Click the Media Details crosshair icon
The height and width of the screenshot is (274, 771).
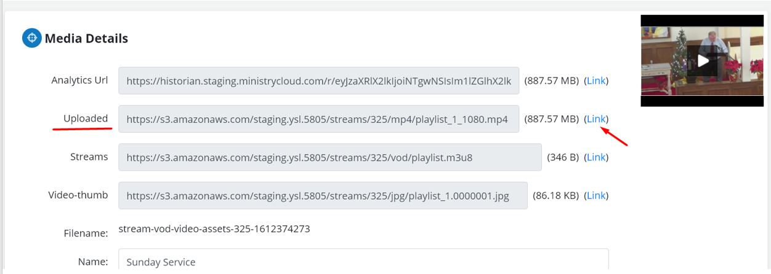tap(32, 38)
